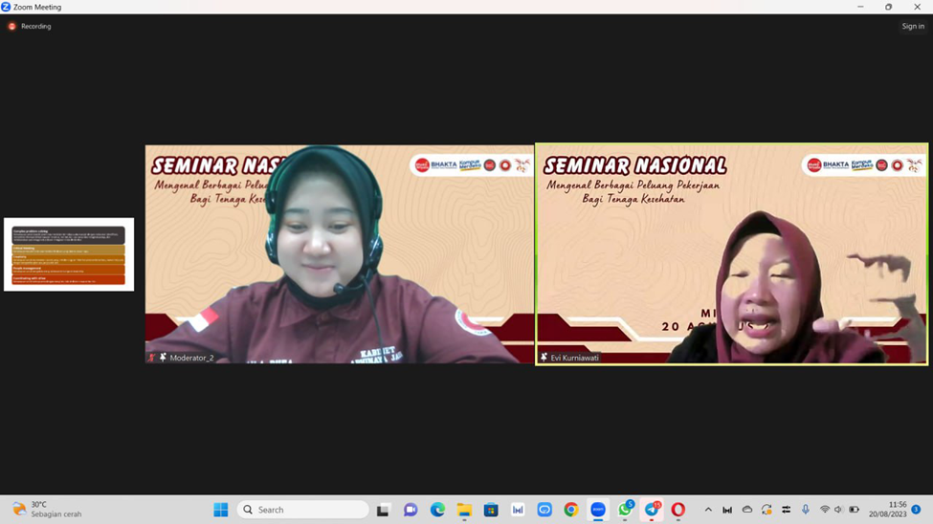Click the Sign in button
The height and width of the screenshot is (524, 933).
pyautogui.click(x=912, y=27)
